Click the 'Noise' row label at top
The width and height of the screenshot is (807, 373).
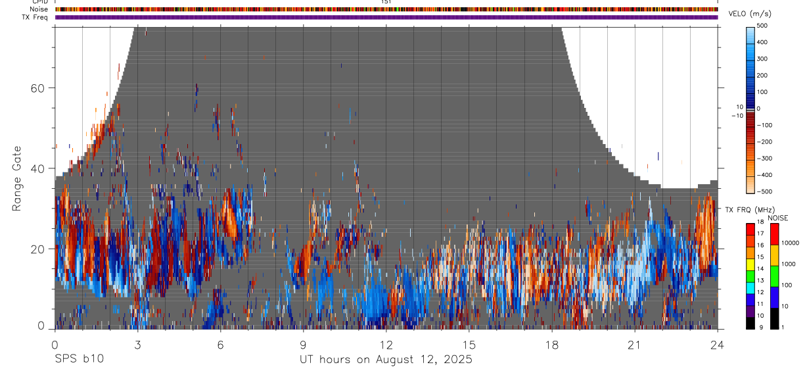[39, 9]
